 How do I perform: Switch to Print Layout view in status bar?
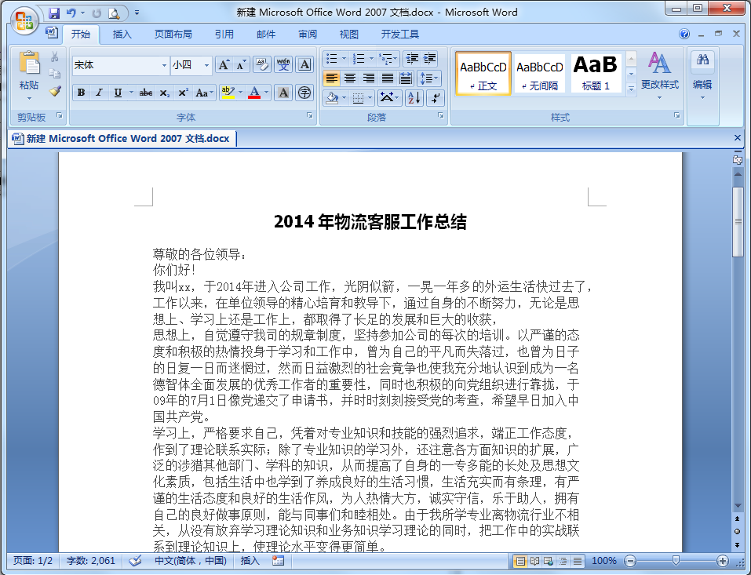click(x=520, y=561)
